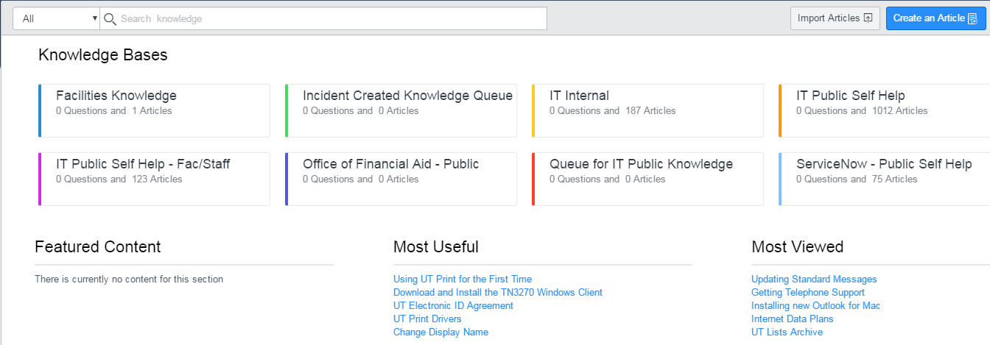Open the All category dropdown
Image resolution: width=990 pixels, height=345 pixels.
pos(56,18)
